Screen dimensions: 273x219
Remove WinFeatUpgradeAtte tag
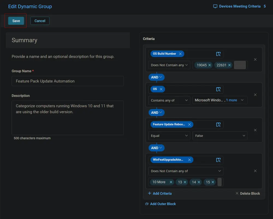pos(189,160)
